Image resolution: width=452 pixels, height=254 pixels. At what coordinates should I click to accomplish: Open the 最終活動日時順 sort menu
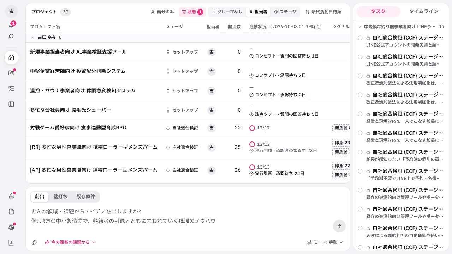pyautogui.click(x=323, y=12)
